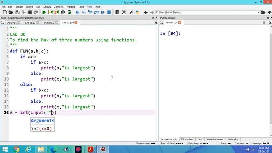Image resolution: width=272 pixels, height=153 pixels.
Task: Go forward with right arrow
Action: 152,12
